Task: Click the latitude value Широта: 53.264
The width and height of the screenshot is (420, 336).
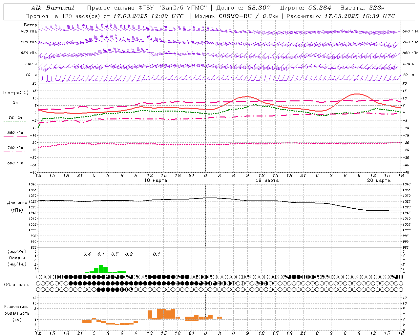Action: (x=305, y=8)
